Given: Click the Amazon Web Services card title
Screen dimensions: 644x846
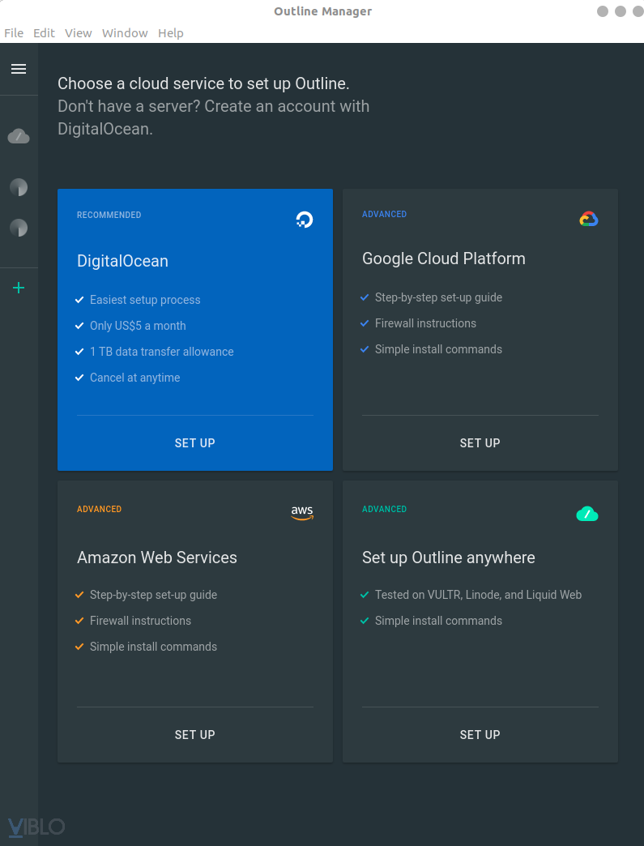Looking at the screenshot, I should pyautogui.click(x=157, y=558).
